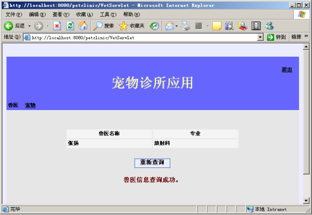312x215 pixels.
Task: Click the 宠物 navigation link
Action: [x=30, y=105]
